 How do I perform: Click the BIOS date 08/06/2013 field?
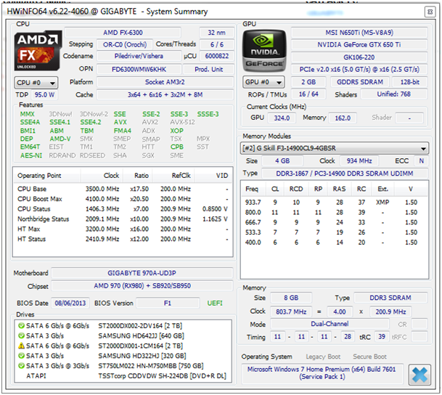(70, 303)
